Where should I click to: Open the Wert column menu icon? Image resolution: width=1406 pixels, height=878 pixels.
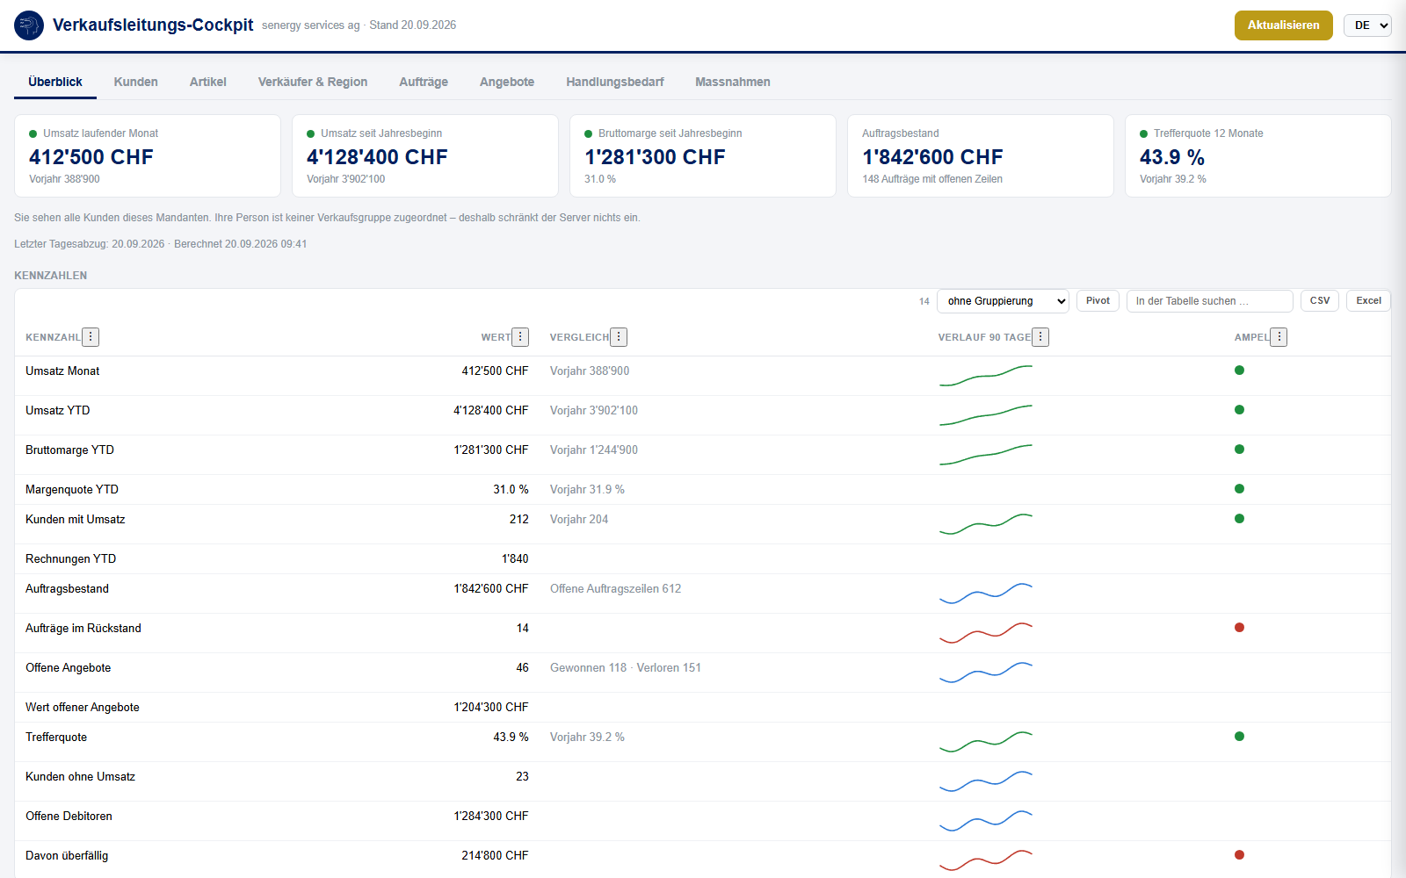click(x=520, y=337)
